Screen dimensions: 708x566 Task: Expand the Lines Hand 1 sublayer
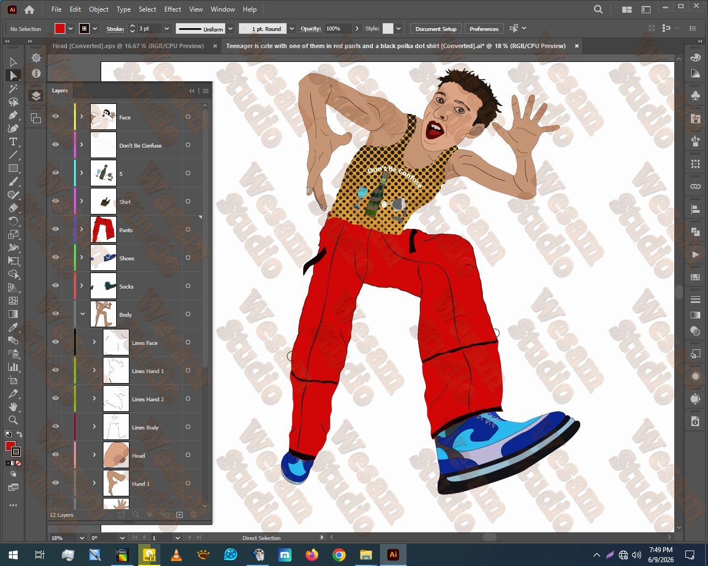point(94,370)
